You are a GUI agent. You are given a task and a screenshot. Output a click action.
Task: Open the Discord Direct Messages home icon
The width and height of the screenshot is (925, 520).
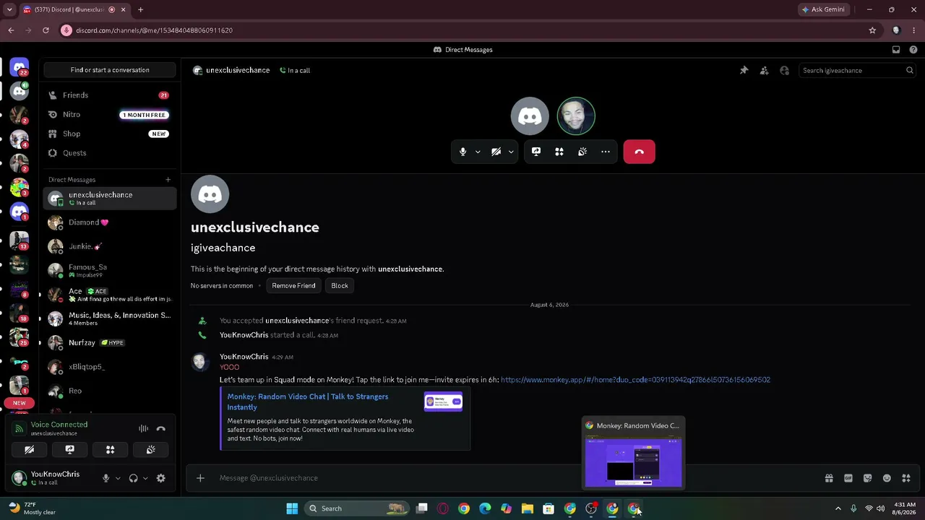pos(20,68)
